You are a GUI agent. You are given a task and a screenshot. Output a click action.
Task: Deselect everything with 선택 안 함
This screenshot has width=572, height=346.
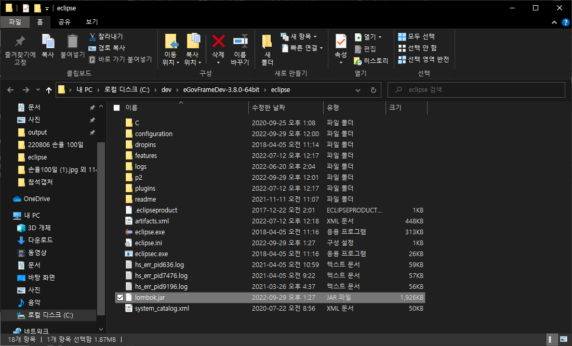click(417, 48)
